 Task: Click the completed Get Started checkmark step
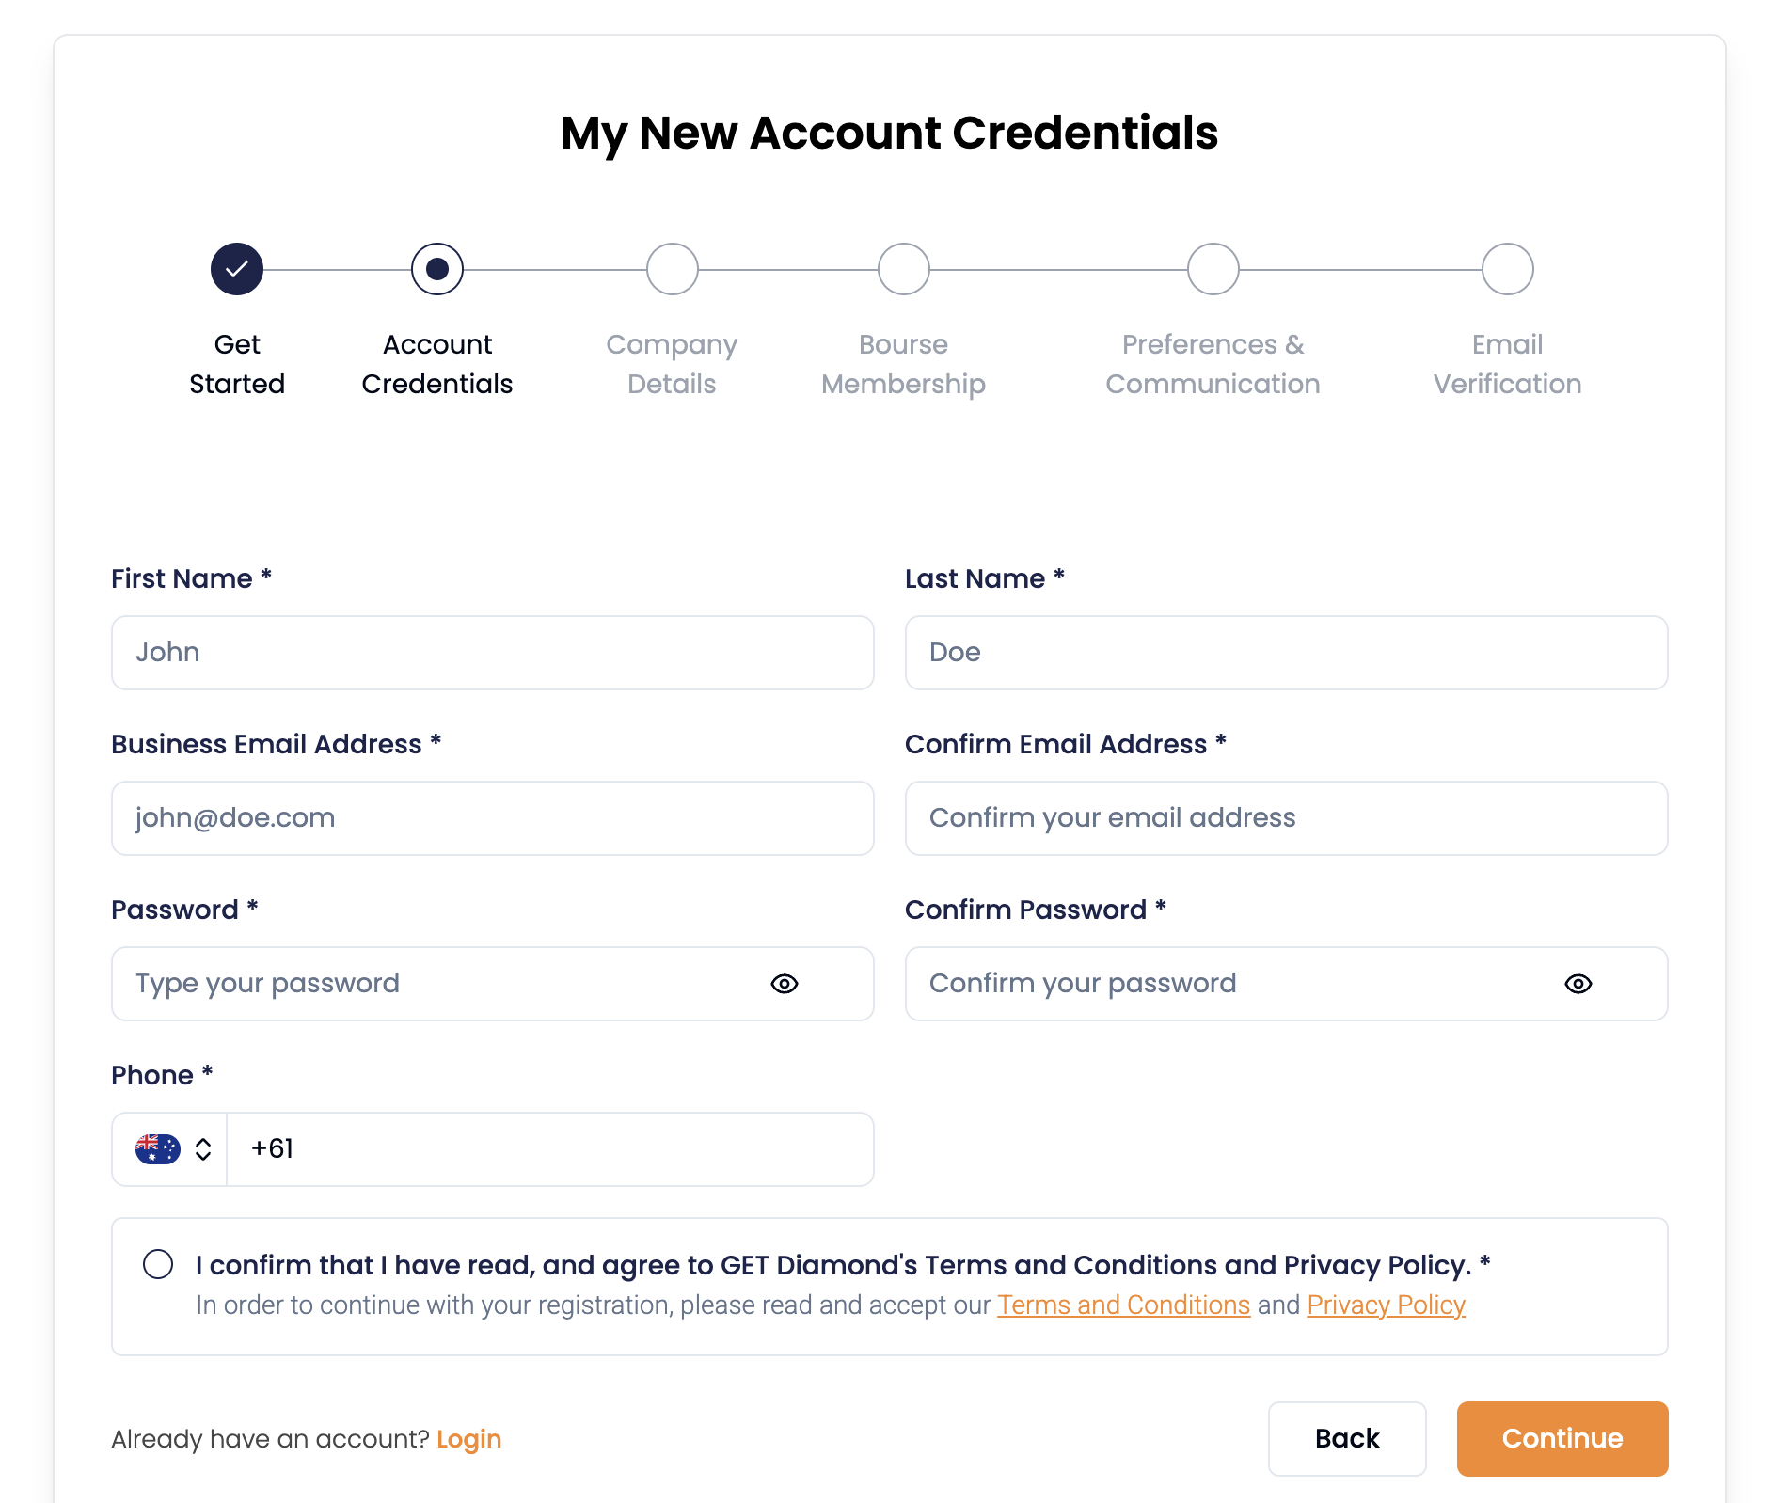(x=237, y=269)
